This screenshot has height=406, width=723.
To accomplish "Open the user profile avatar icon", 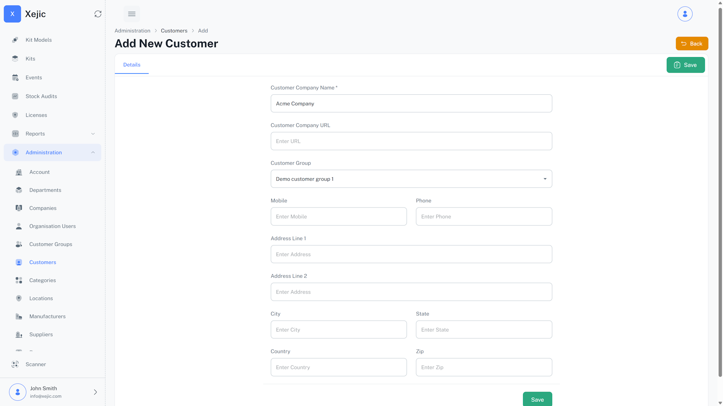I will 685,14.
